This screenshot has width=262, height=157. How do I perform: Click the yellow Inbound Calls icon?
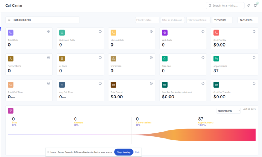[114, 33]
